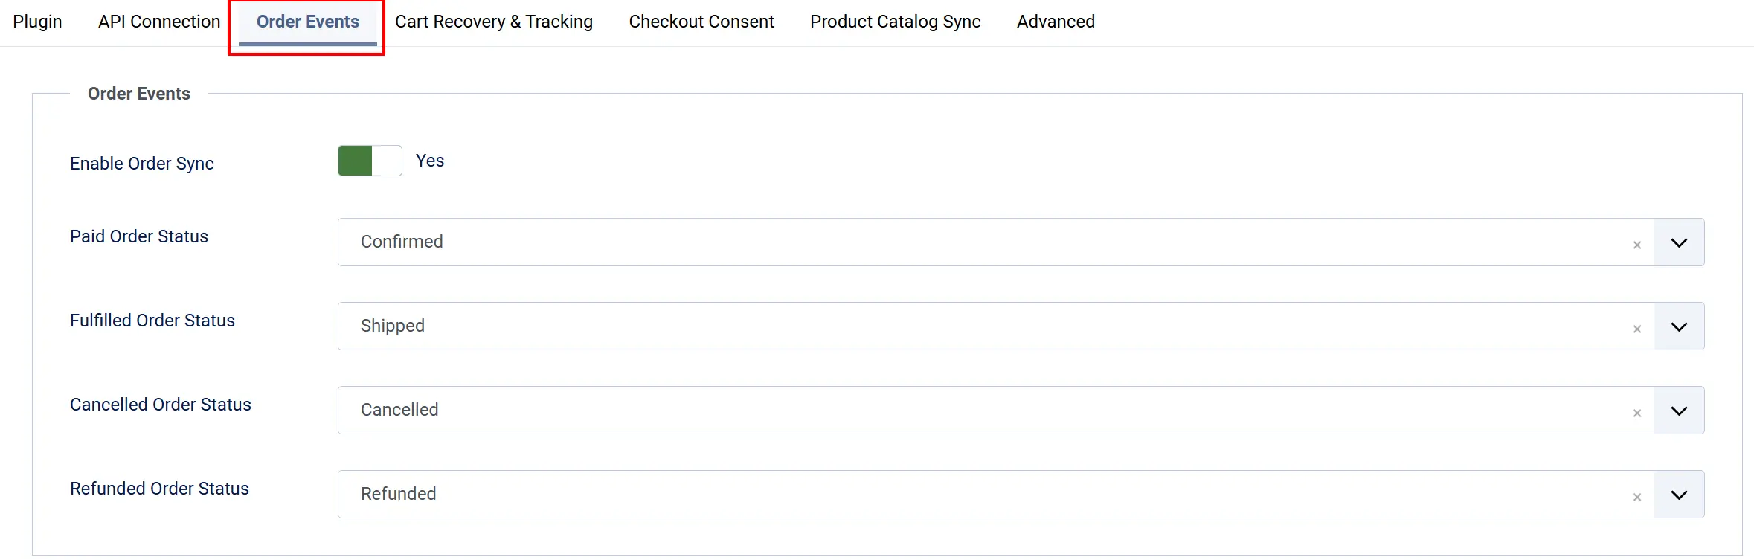Click the Cancelled value field
The image size is (1754, 560).
pos(996,410)
